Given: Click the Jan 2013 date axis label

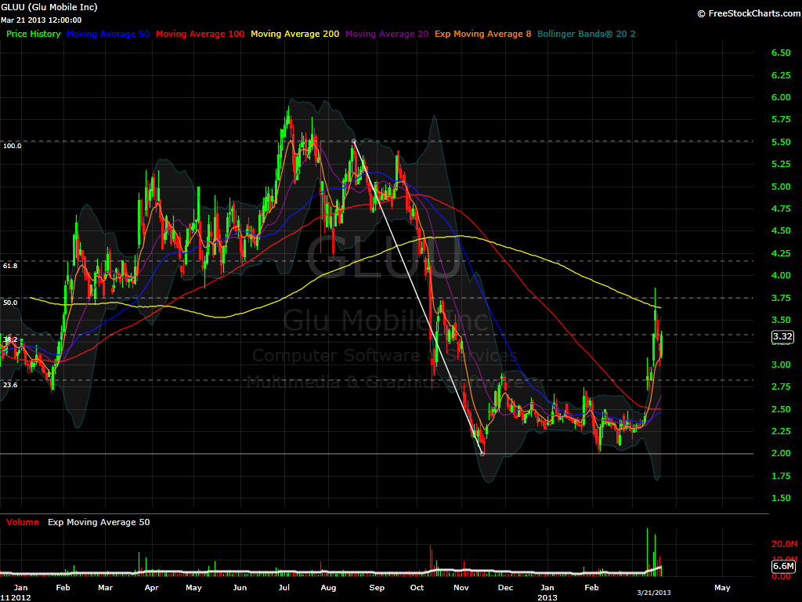Looking at the screenshot, I should tap(547, 593).
